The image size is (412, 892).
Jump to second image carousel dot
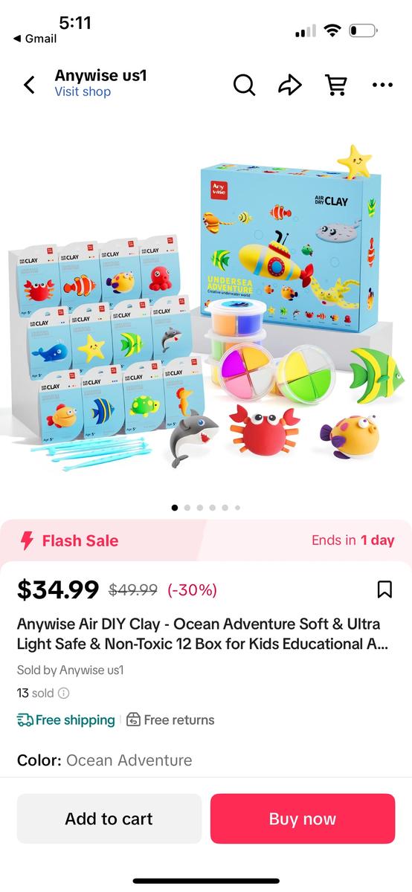tap(187, 508)
